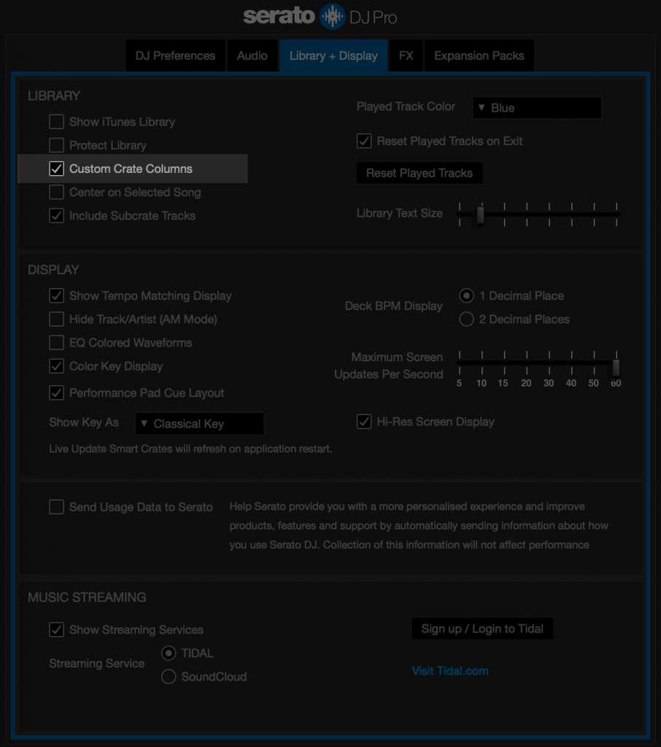Expand the Show Key As dropdown
The height and width of the screenshot is (747, 661).
[x=199, y=424]
